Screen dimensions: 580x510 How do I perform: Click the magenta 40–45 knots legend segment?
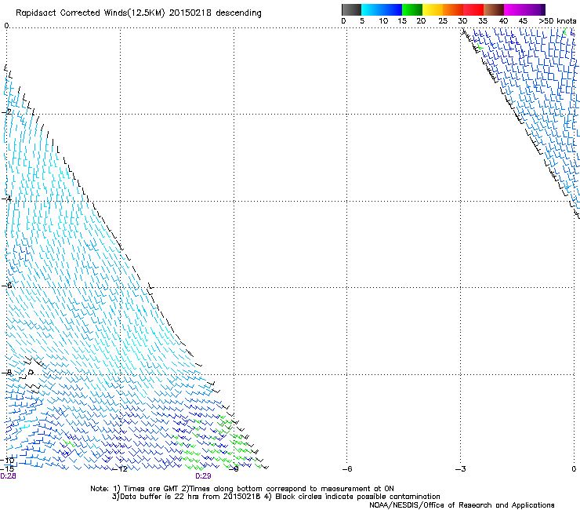[x=514, y=9]
